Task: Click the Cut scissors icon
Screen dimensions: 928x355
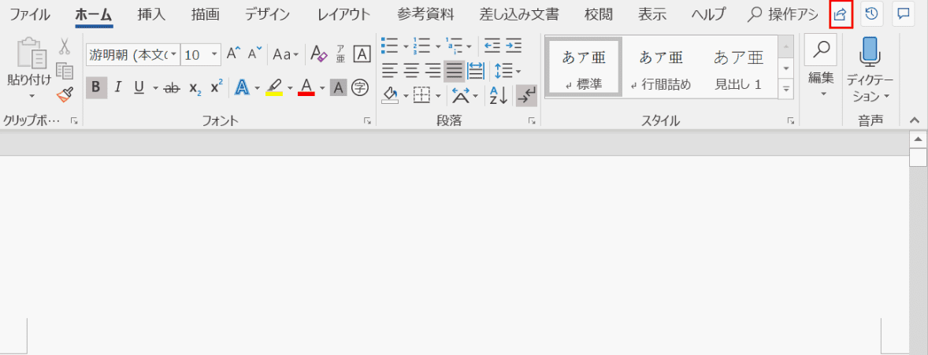Action: pos(65,46)
